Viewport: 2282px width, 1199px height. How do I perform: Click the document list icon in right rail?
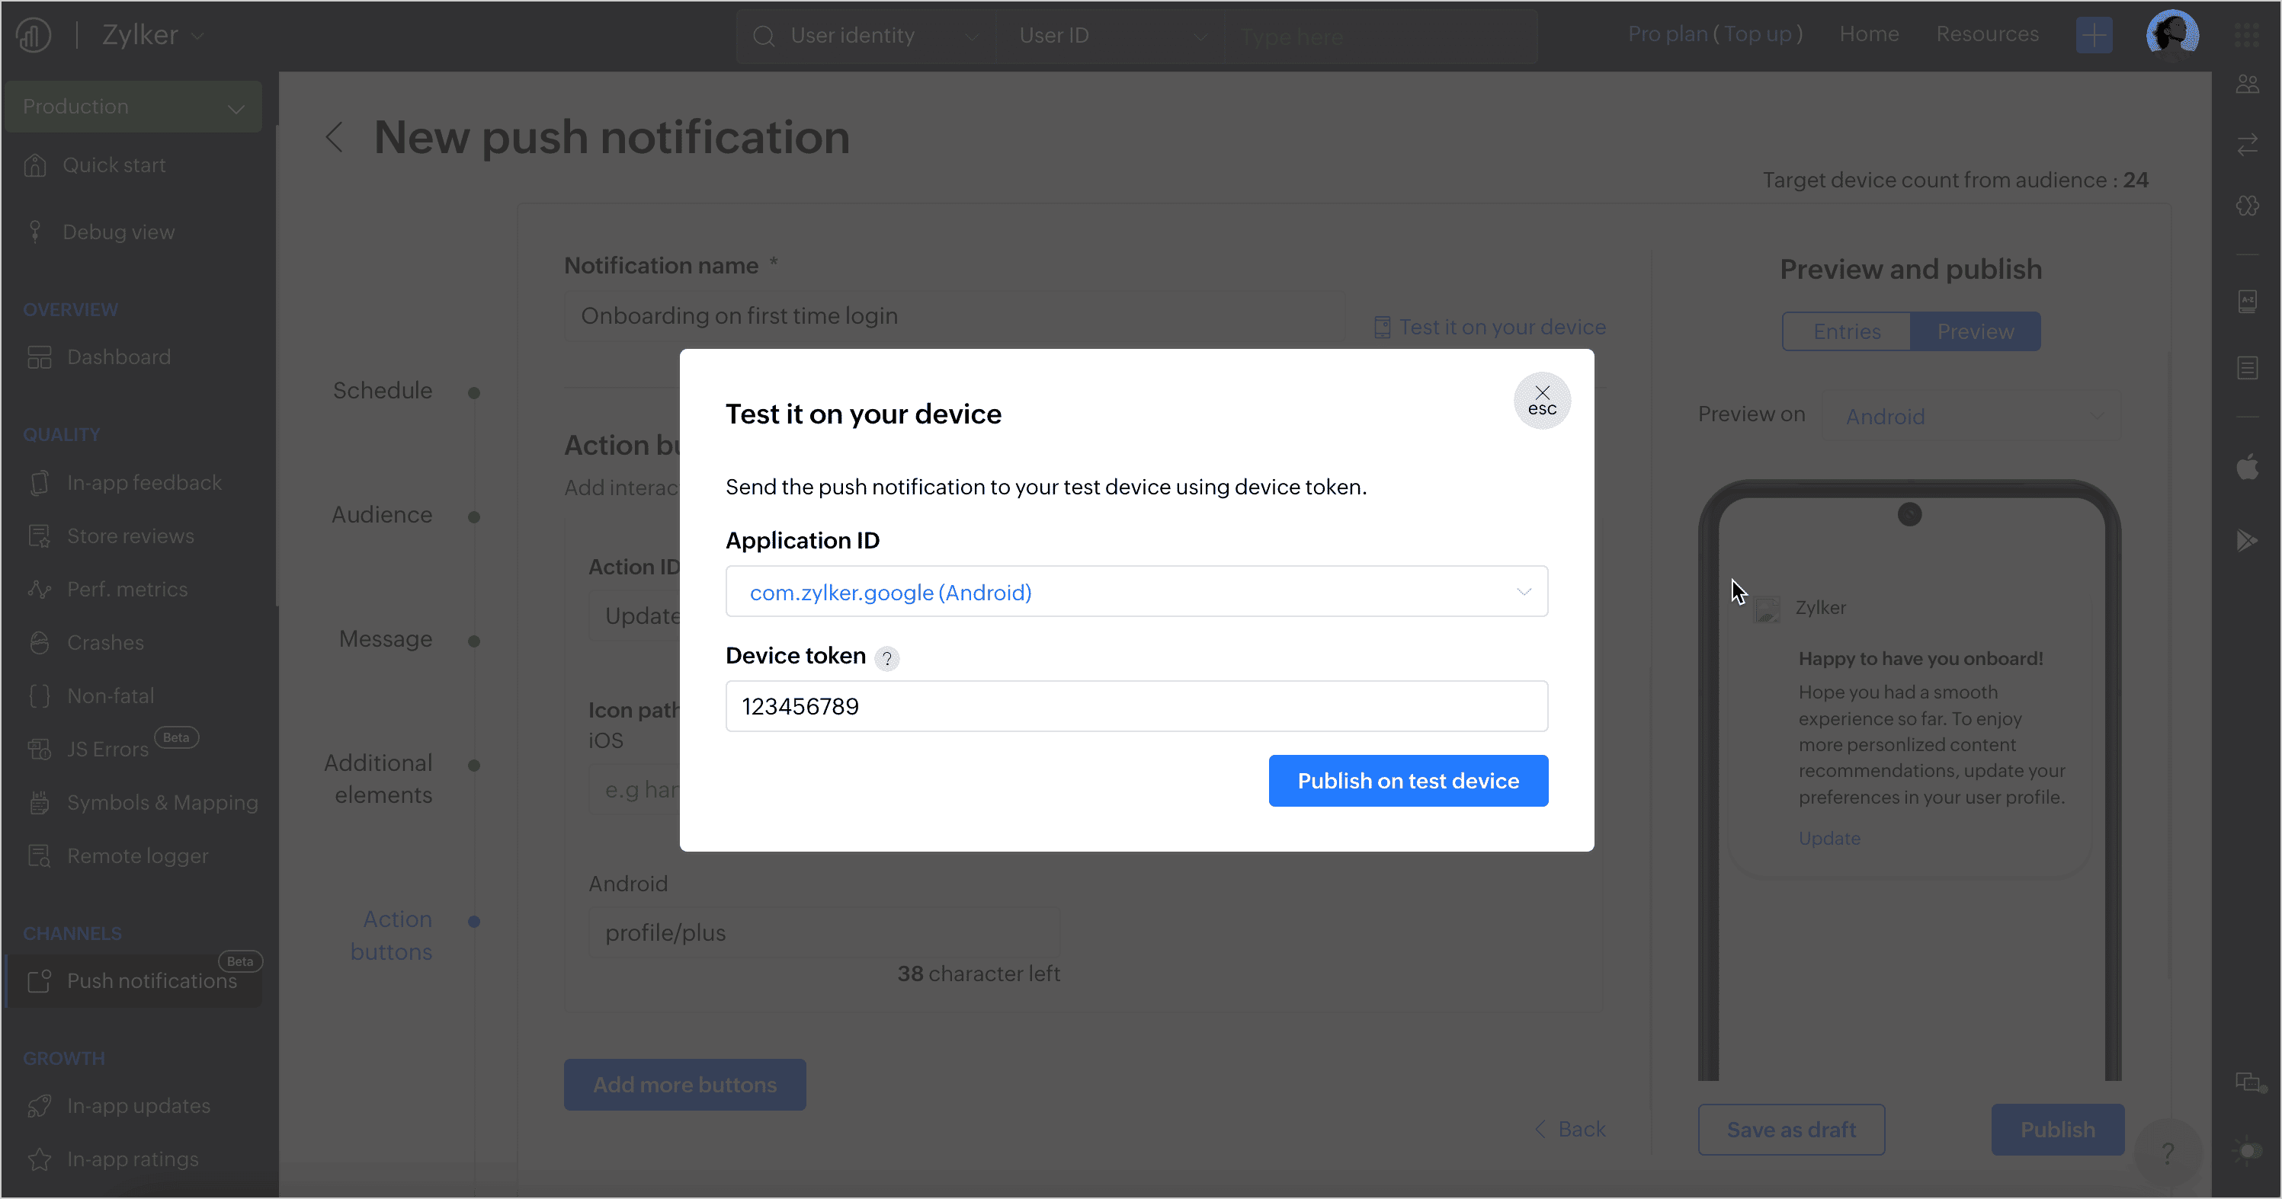click(x=2247, y=367)
